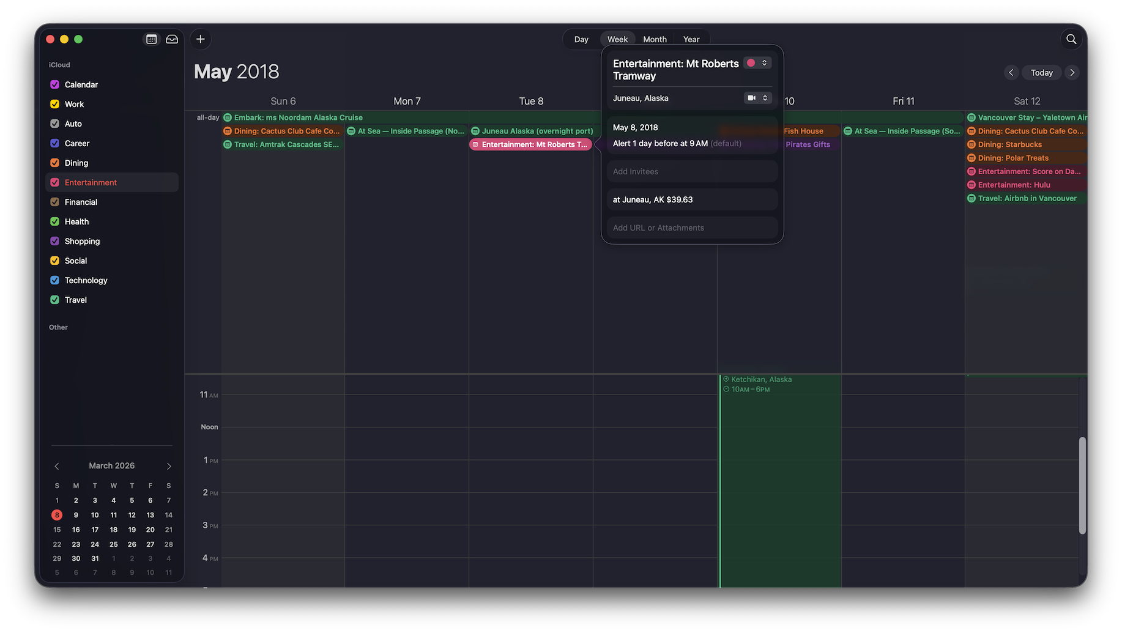1122x633 pixels.
Task: Click the Add Invitees field
Action: [692, 172]
